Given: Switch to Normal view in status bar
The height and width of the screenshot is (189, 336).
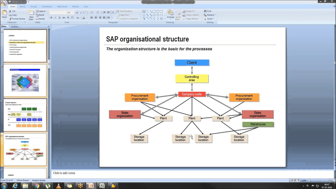Looking at the screenshot, I should click(292, 180).
